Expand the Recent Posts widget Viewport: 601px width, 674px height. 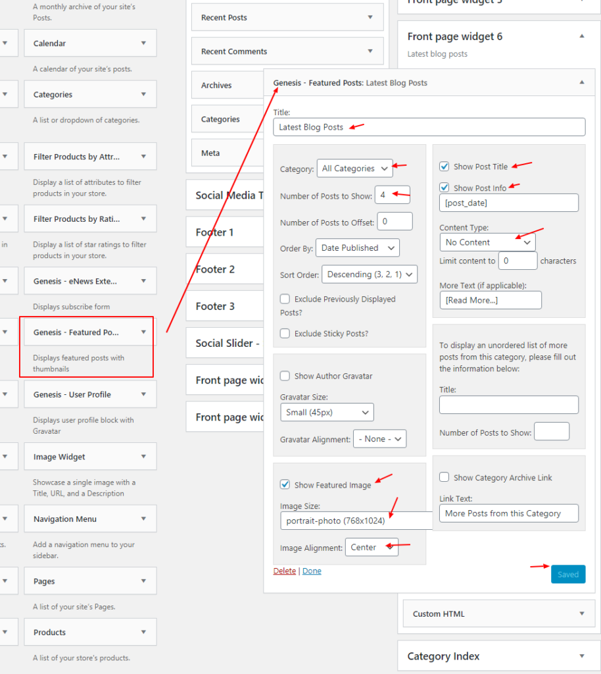(370, 17)
